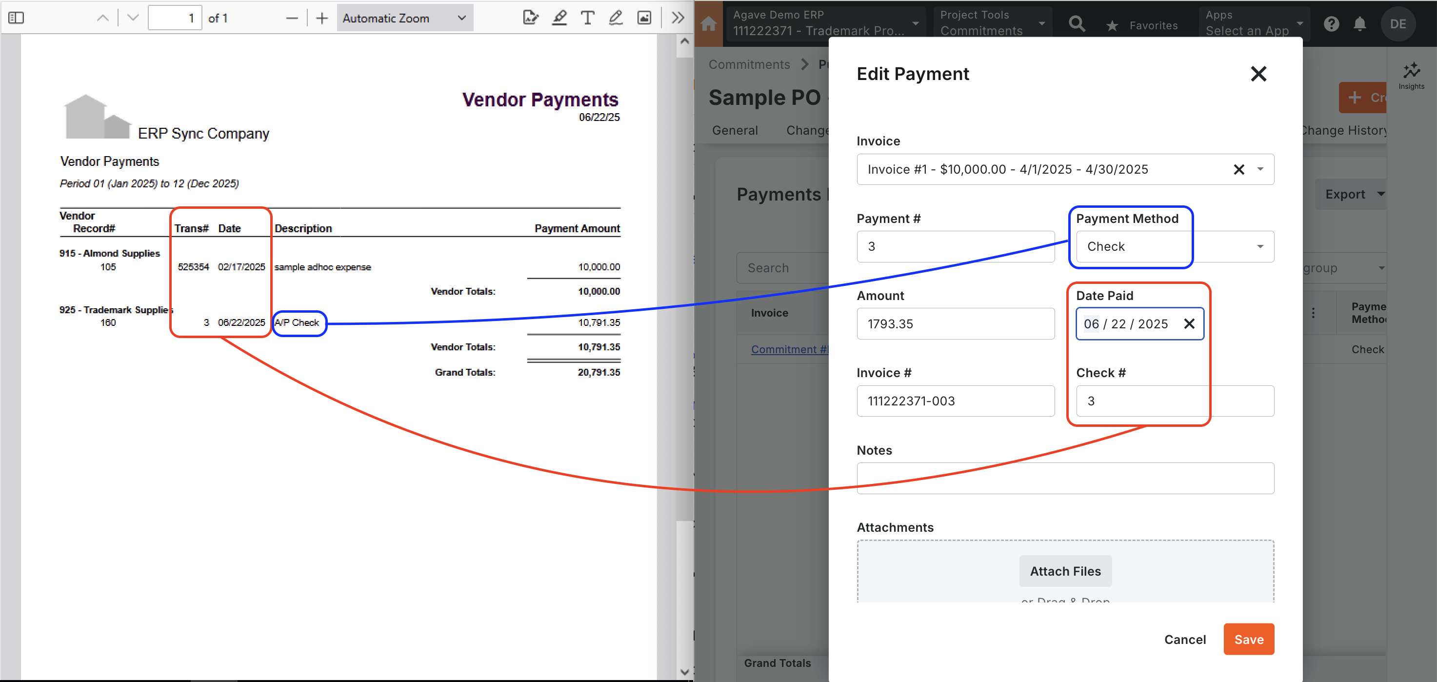Clear the Date Paid value
The height and width of the screenshot is (682, 1437).
point(1189,324)
